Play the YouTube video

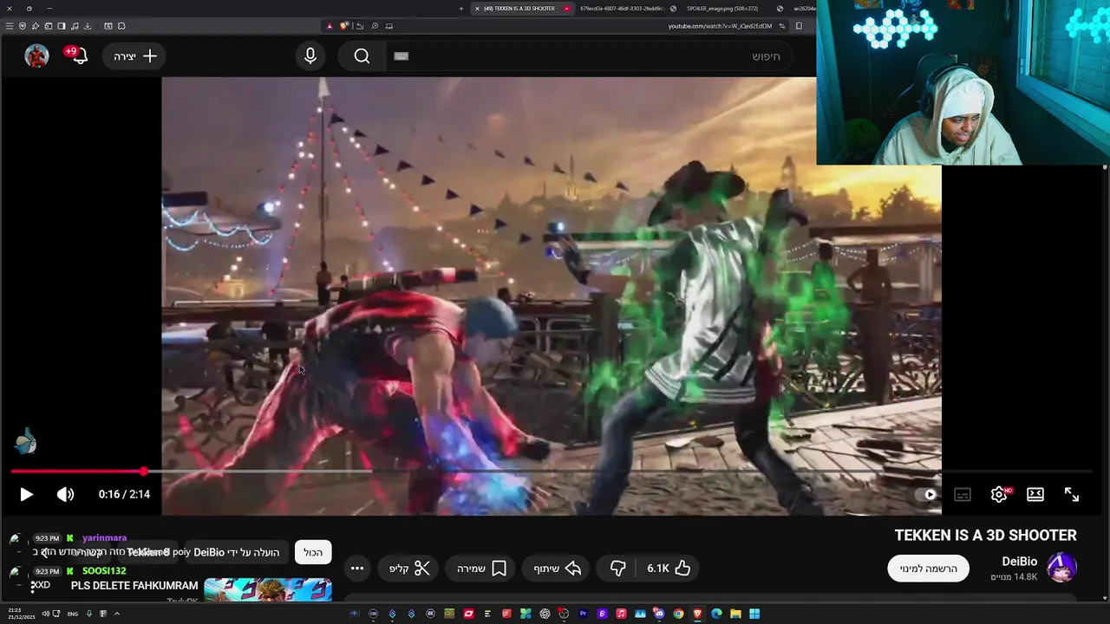pos(26,494)
